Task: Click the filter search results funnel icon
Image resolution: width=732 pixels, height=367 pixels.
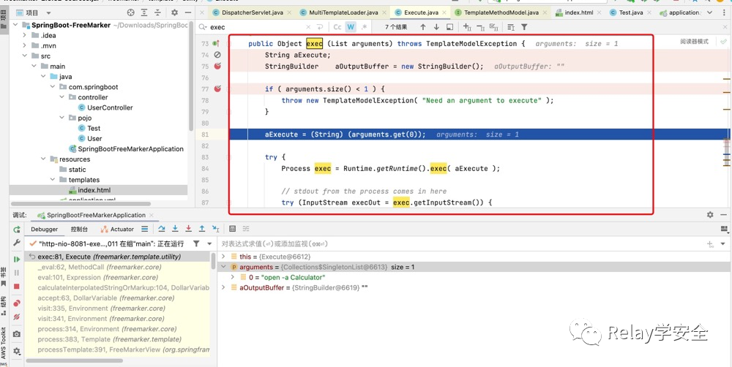Action: (524, 27)
